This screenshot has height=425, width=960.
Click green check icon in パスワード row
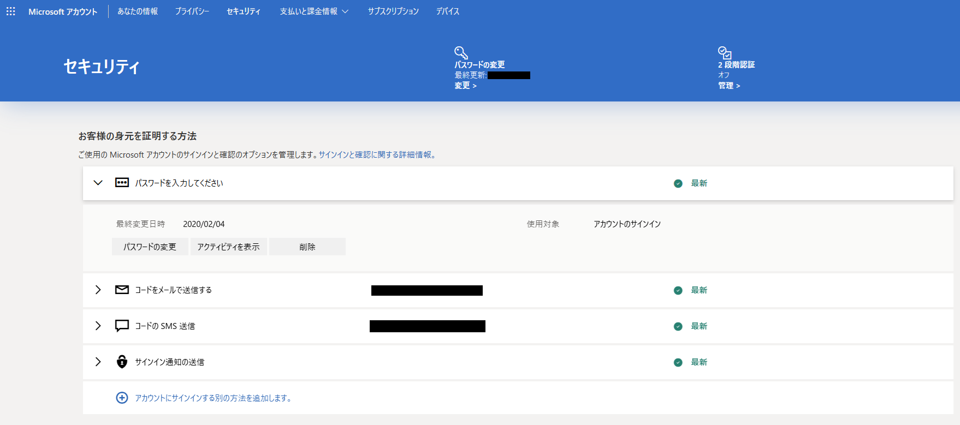678,183
